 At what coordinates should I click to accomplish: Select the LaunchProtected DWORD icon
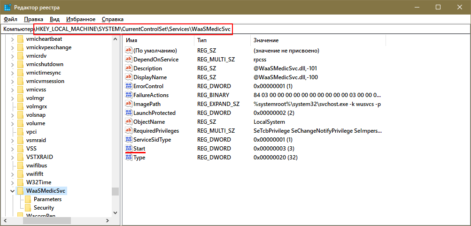tap(128, 113)
